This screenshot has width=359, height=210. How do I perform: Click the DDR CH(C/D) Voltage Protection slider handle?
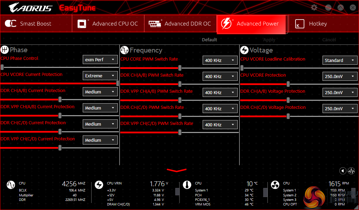[288, 116]
